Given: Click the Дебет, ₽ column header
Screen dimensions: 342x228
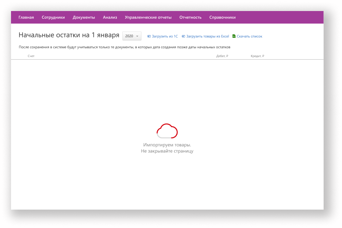Looking at the screenshot, I should (222, 56).
